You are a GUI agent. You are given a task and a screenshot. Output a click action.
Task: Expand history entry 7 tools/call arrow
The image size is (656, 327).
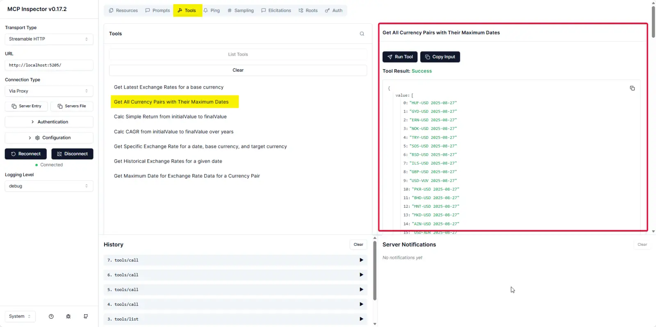(361, 260)
